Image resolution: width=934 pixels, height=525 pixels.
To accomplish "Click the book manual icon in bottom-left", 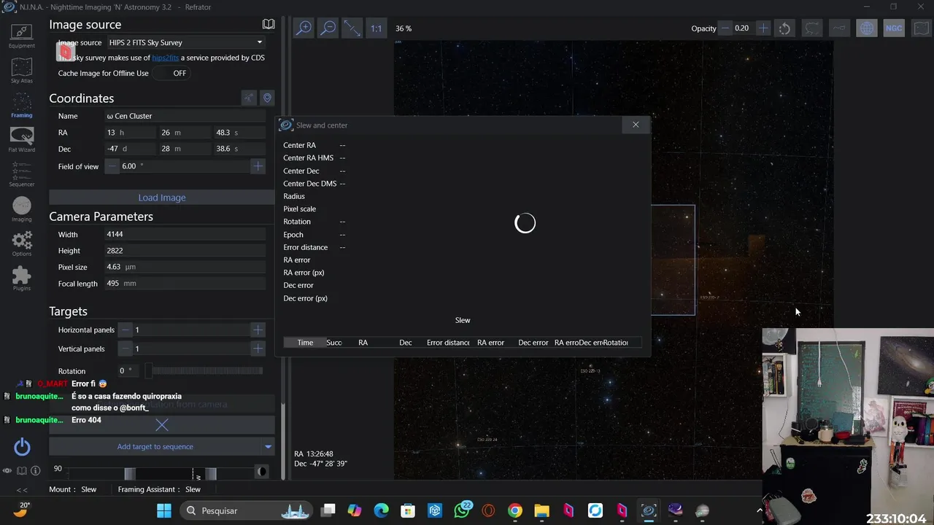I will [x=22, y=471].
